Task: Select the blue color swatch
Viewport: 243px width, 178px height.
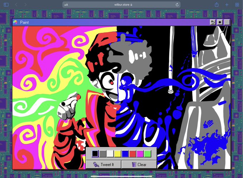Action: point(125,154)
